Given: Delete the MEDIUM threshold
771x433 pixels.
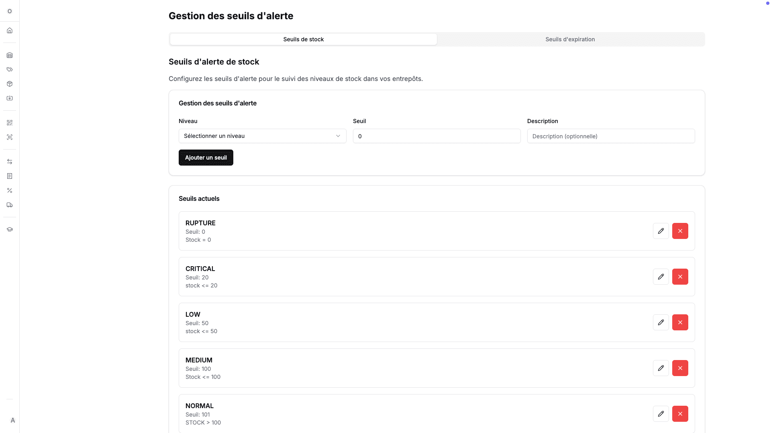Looking at the screenshot, I should pos(680,368).
